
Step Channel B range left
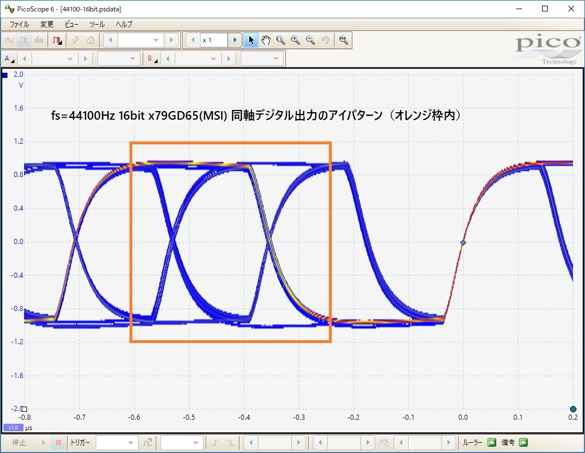[x=168, y=58]
